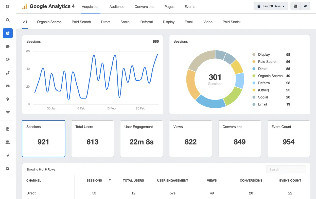Open the email envelope sidebar icon
316x199 pixels.
pos(8,86)
